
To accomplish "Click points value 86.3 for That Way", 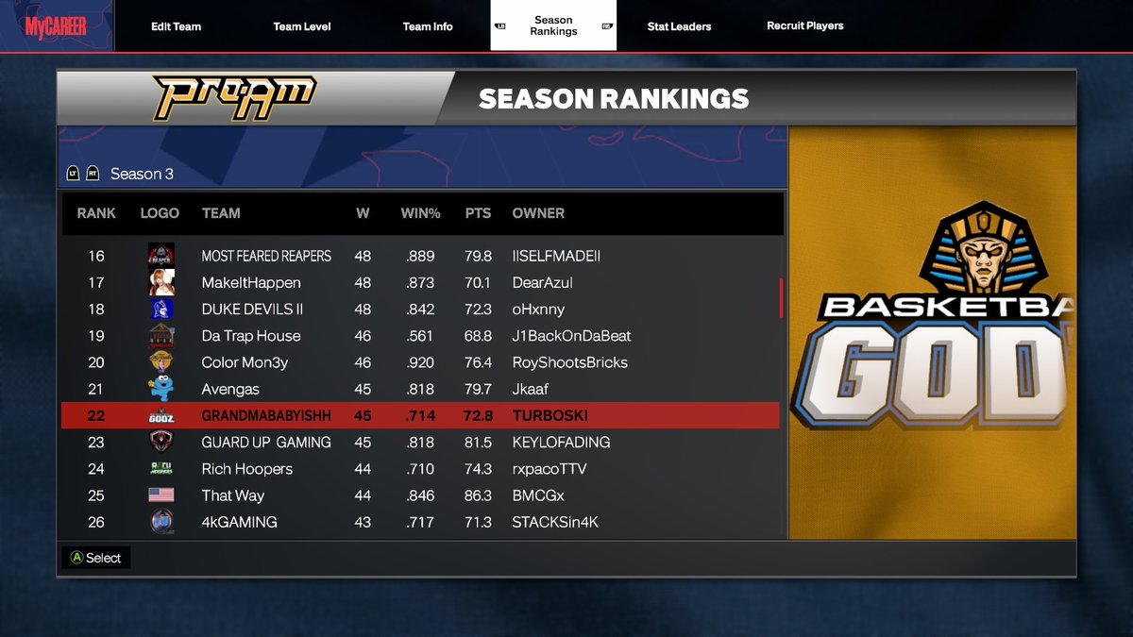I will tap(478, 495).
